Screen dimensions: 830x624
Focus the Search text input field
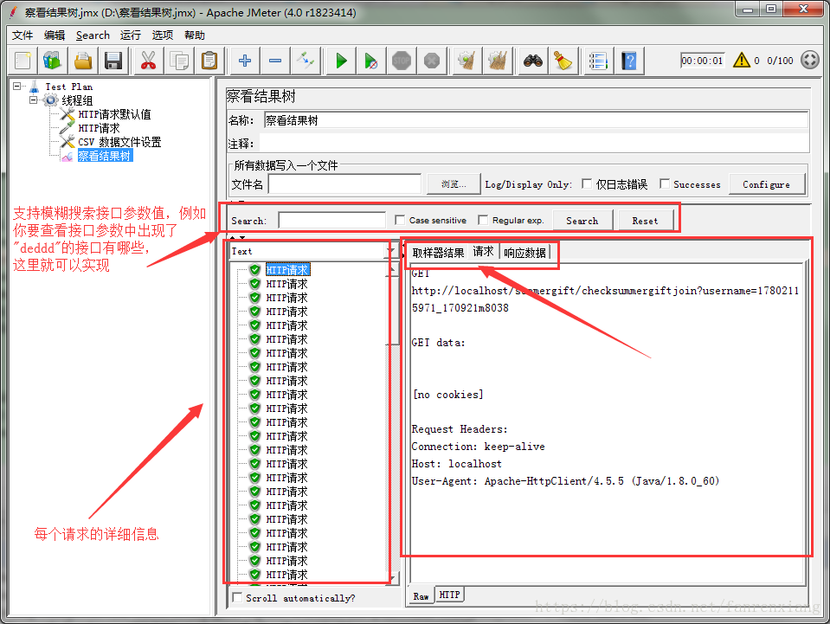pyautogui.click(x=331, y=220)
